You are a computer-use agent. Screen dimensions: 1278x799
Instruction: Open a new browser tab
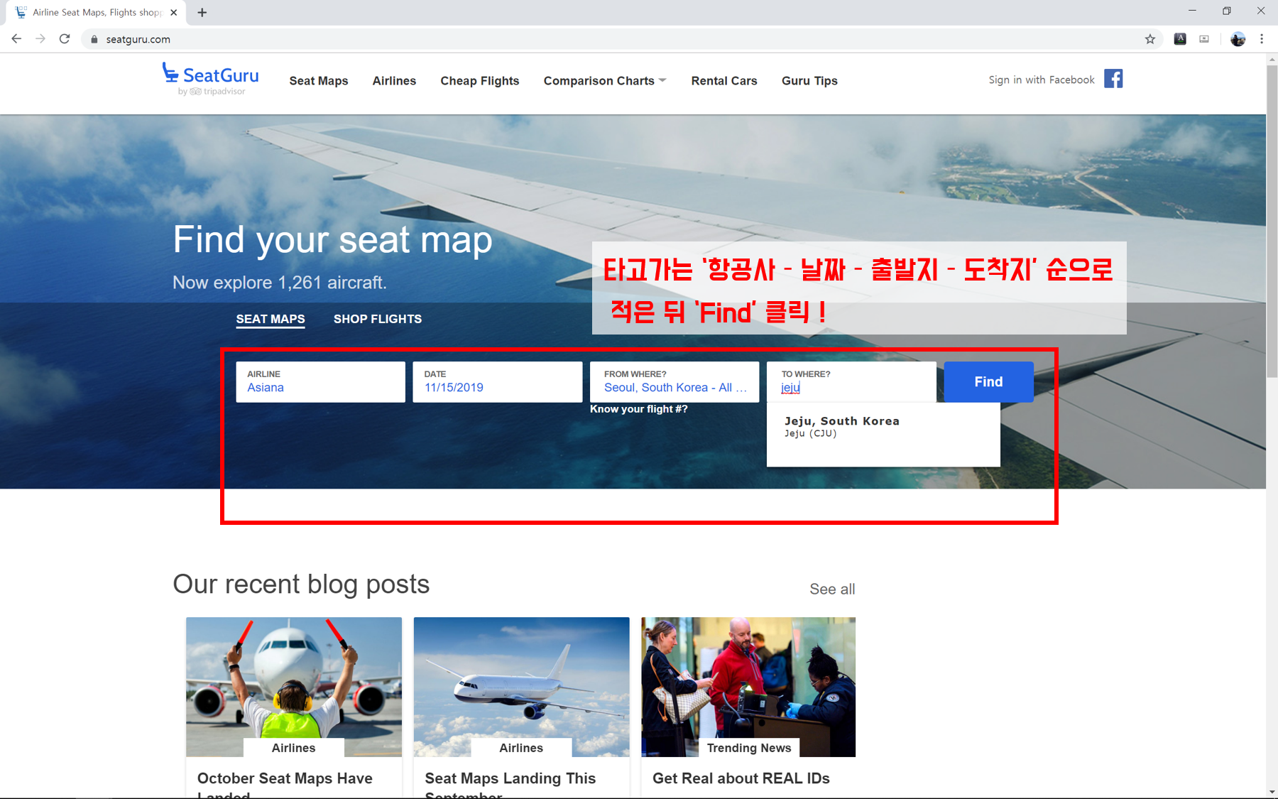202,13
